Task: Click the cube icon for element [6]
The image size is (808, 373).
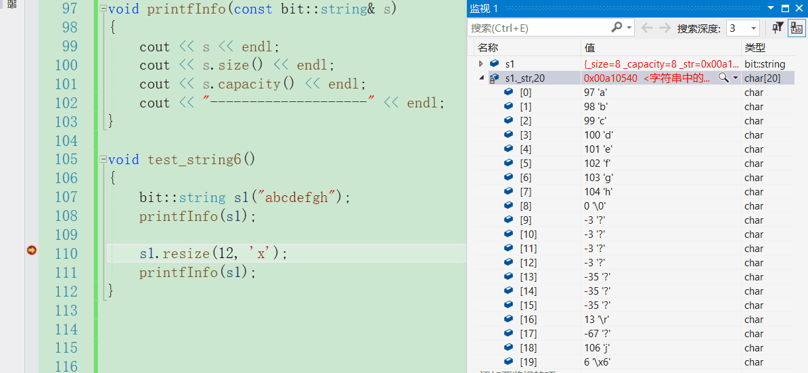Action: 509,178
